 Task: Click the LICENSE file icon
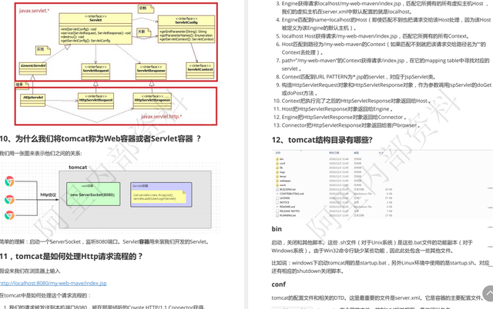[277, 198]
